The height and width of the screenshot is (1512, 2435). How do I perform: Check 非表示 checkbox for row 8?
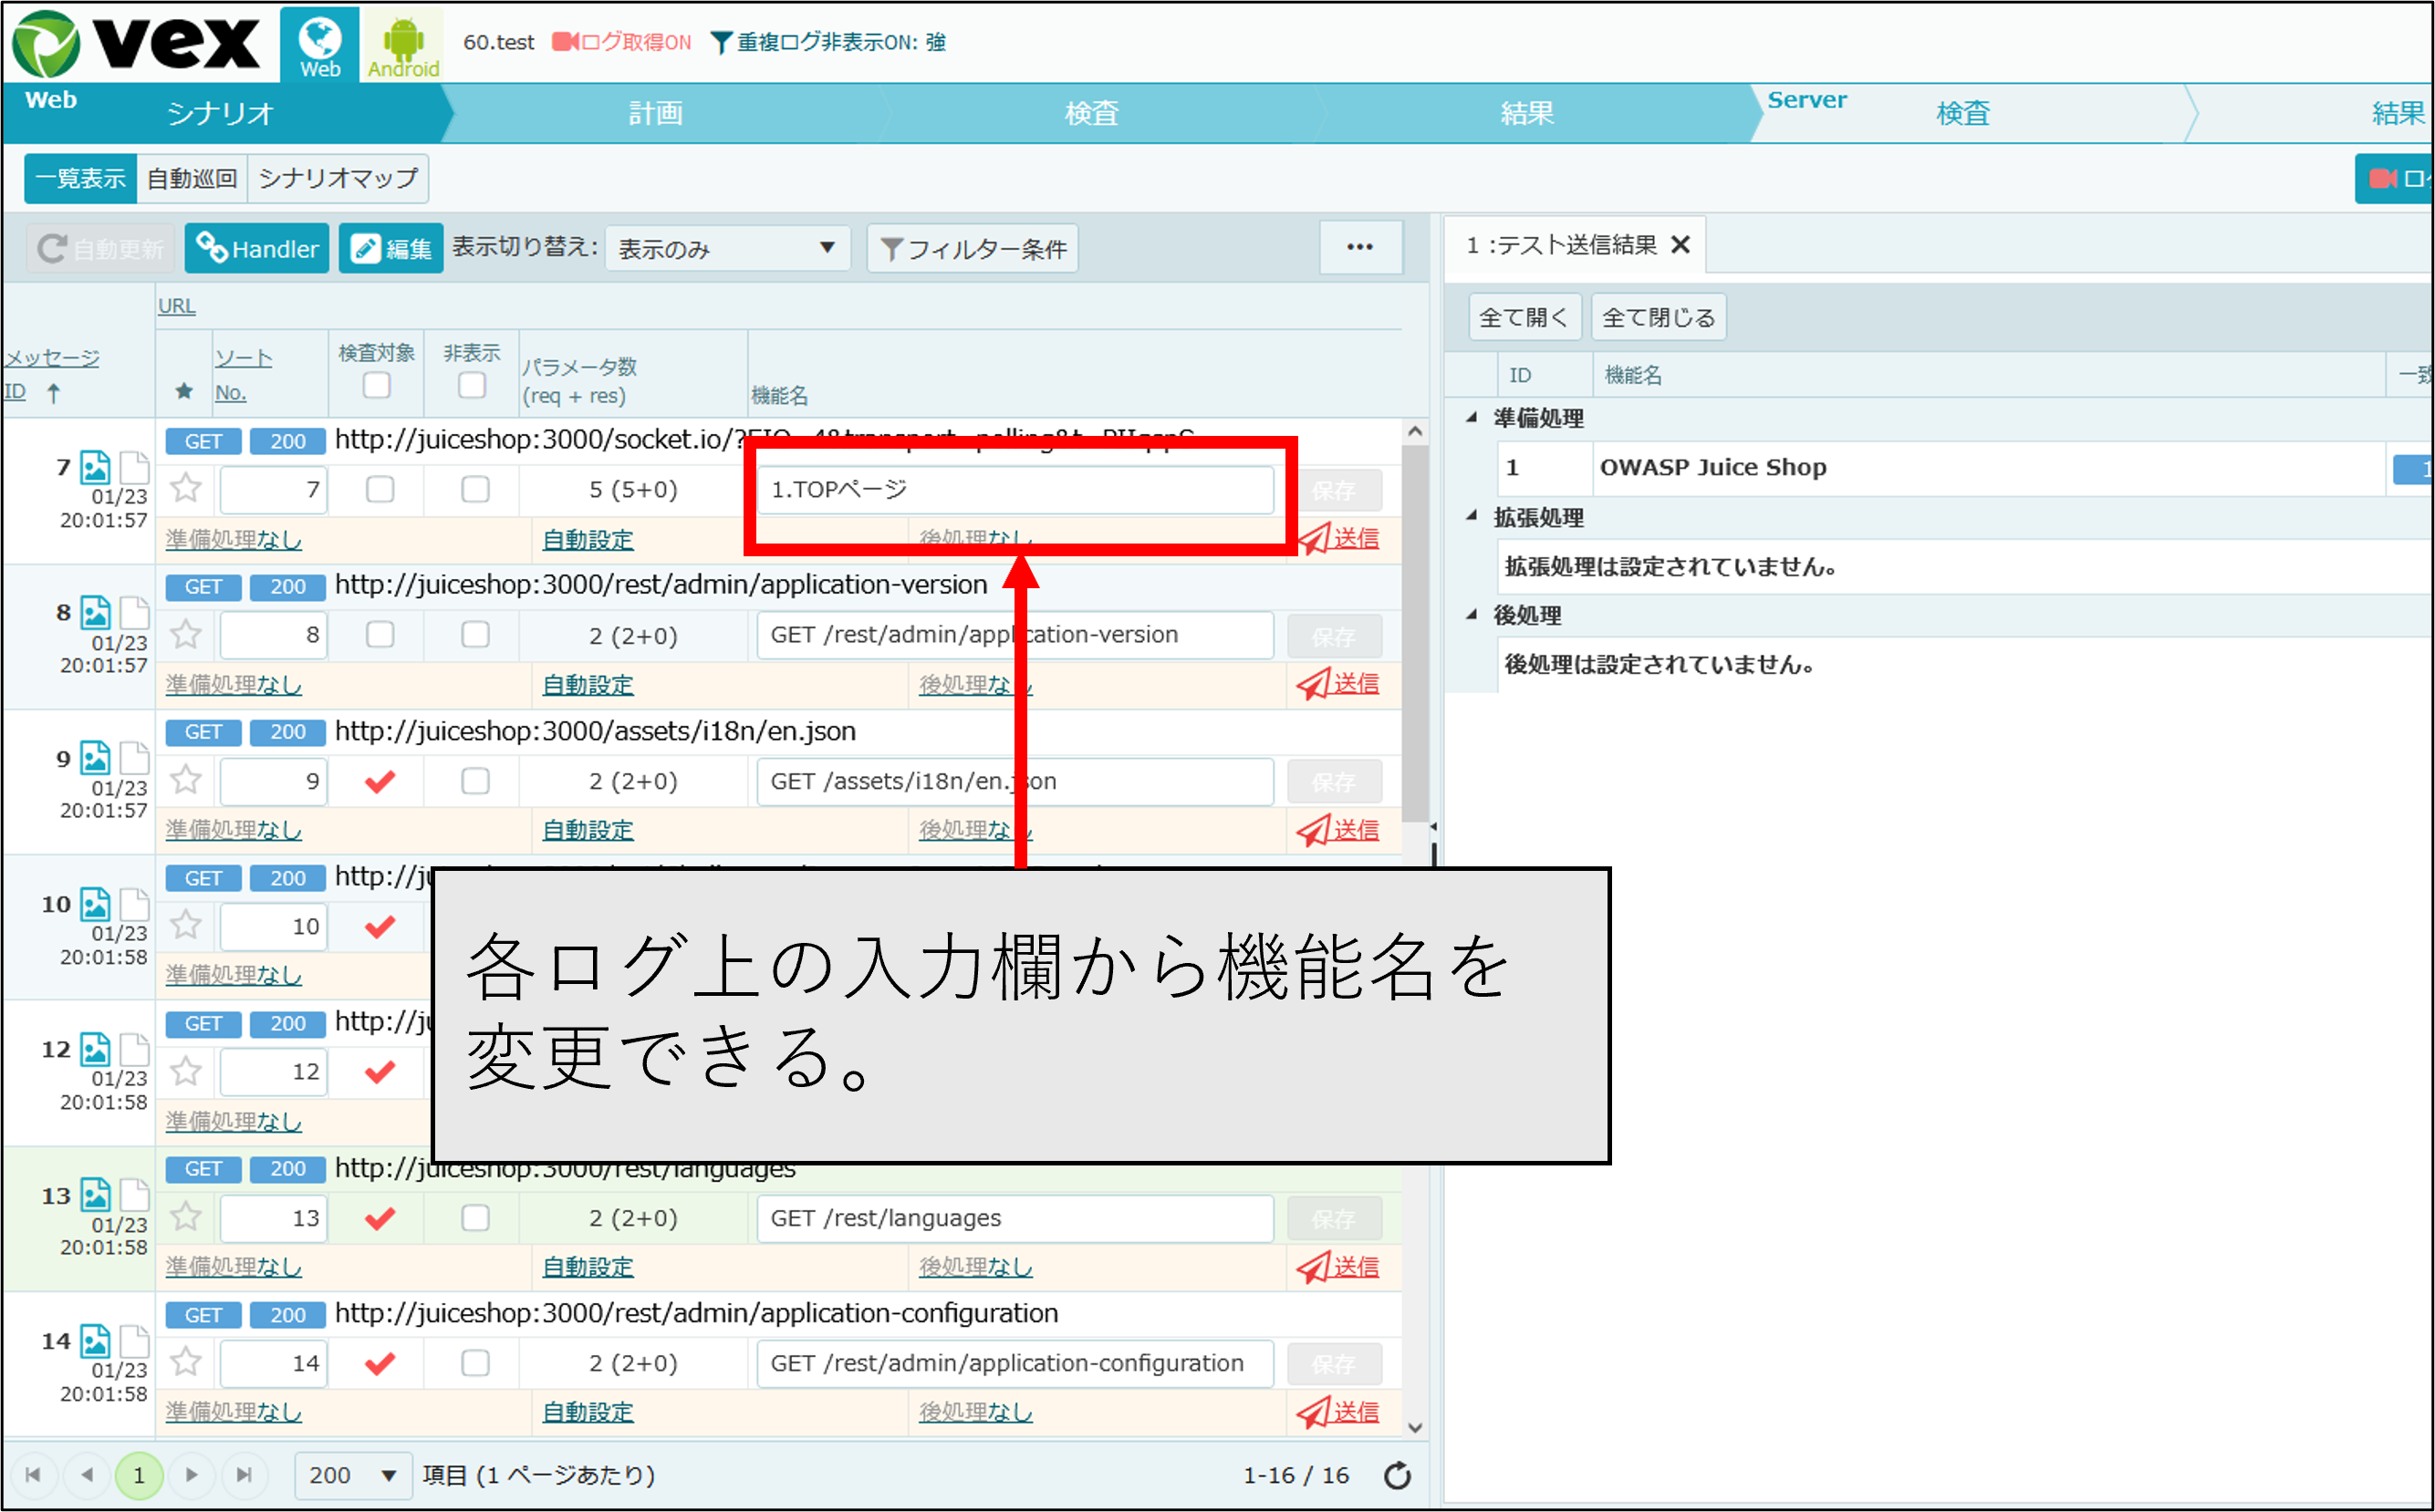475,634
